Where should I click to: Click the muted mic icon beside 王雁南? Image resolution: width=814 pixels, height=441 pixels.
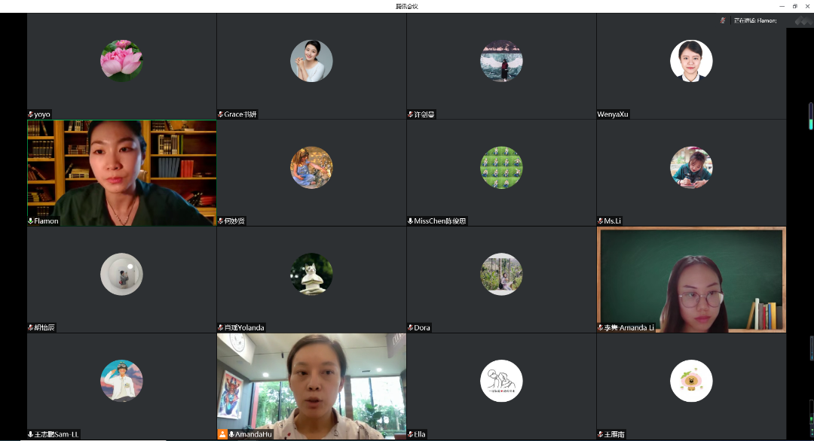[601, 435]
